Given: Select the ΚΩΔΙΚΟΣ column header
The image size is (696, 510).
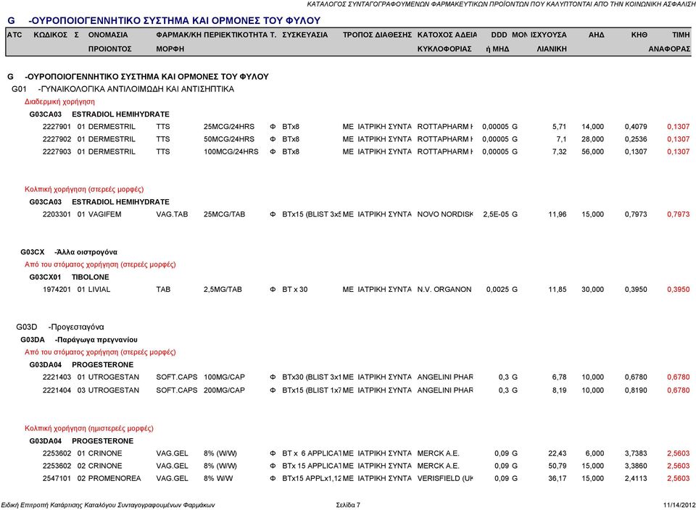Looking at the screenshot, I should [51, 35].
